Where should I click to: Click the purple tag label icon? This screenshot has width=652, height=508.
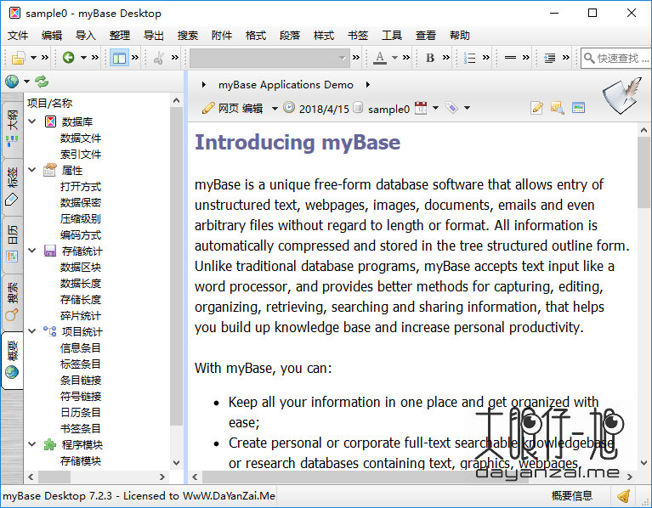pos(452,108)
